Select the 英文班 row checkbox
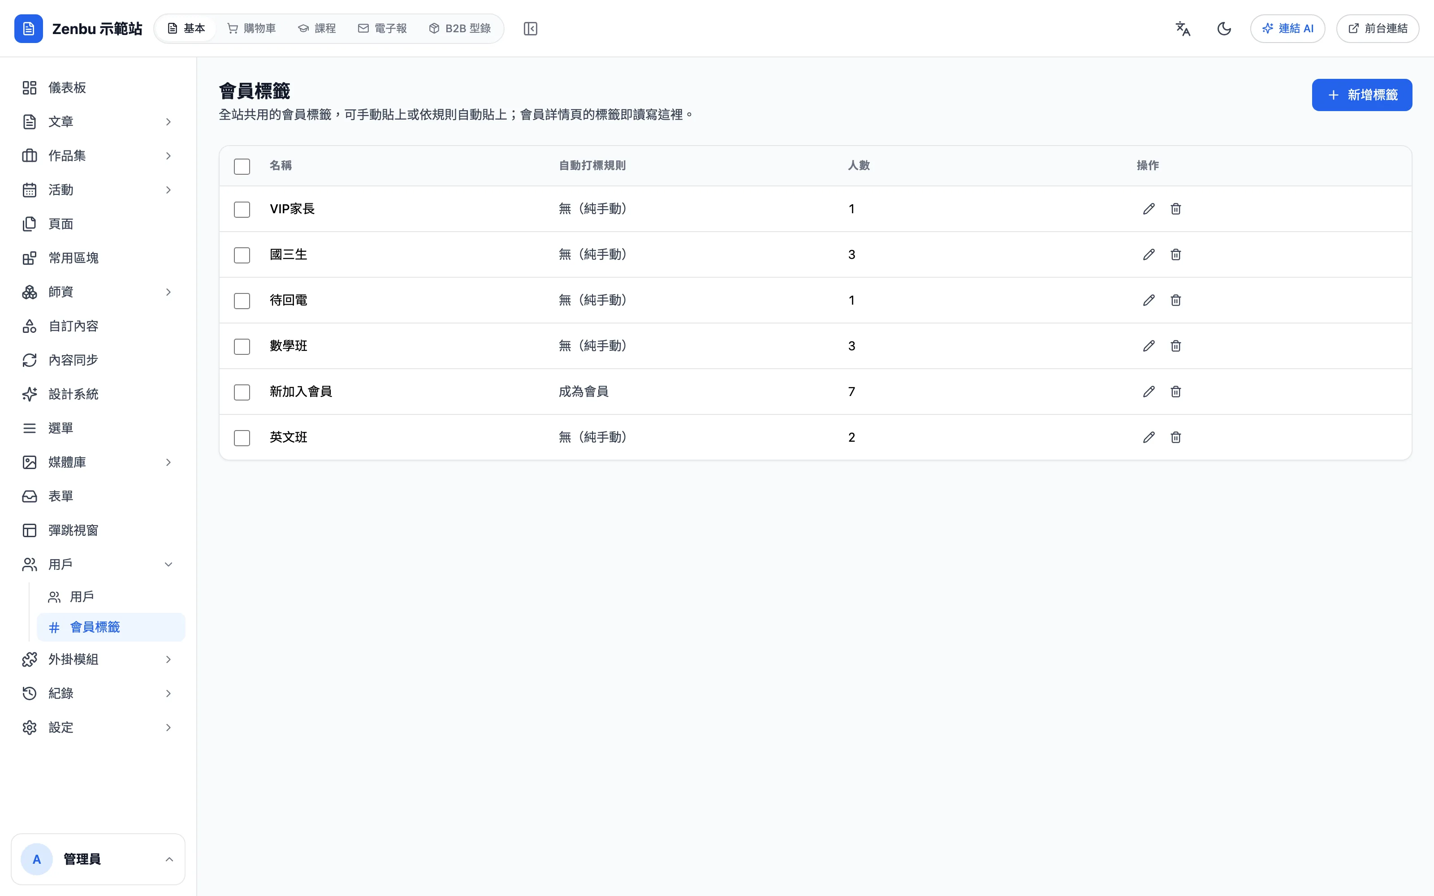 point(242,437)
